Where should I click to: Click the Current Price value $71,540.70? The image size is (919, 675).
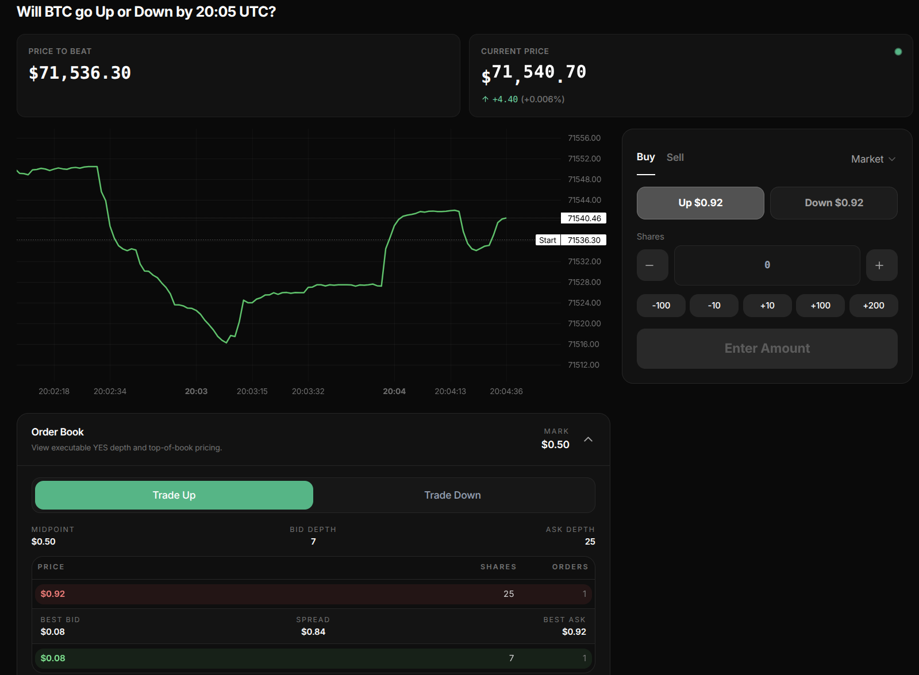point(534,73)
